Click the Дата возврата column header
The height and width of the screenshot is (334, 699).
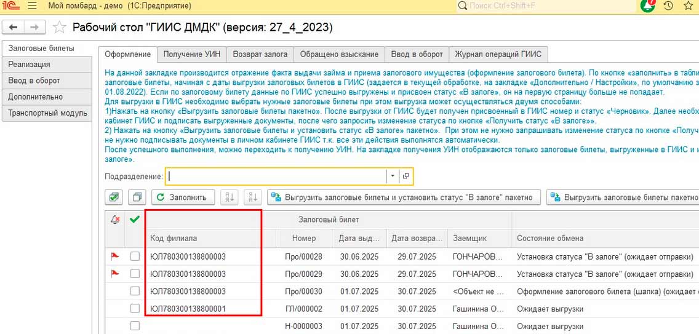[417, 238]
